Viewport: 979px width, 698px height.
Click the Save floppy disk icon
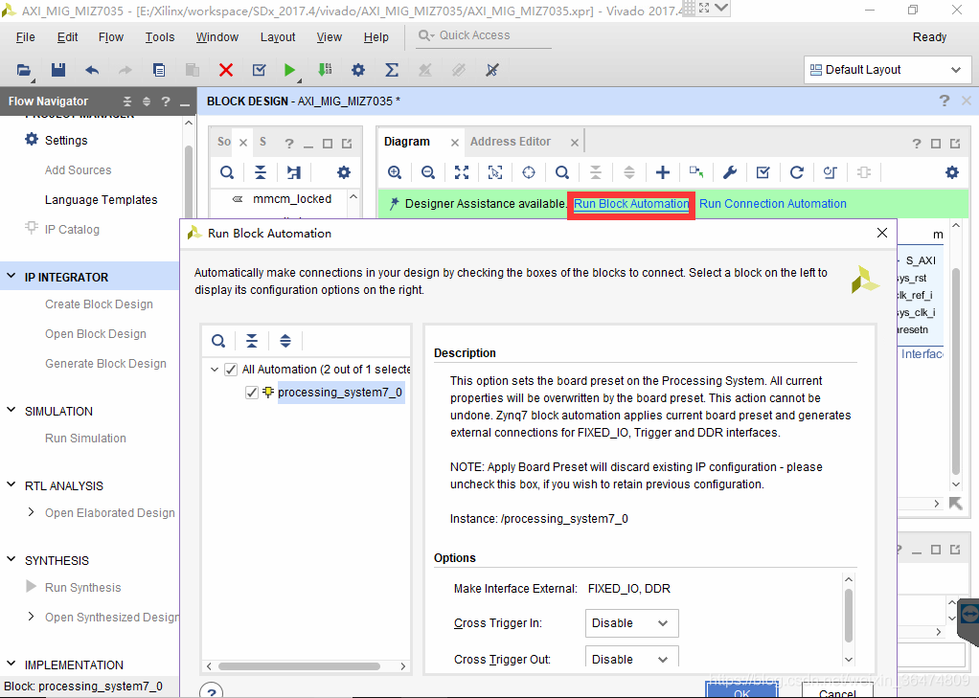coord(58,70)
